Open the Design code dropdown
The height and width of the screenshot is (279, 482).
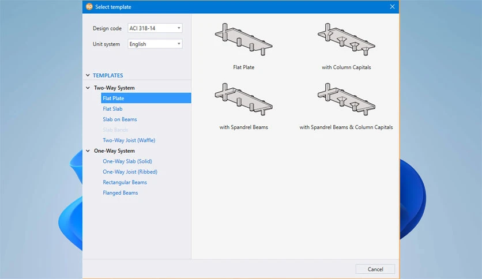155,28
